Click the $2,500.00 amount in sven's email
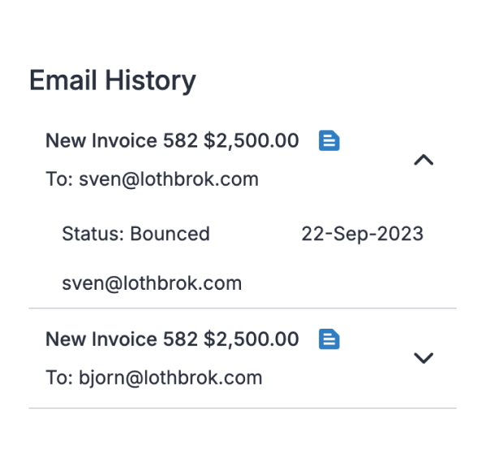486x474 pixels. (x=251, y=140)
